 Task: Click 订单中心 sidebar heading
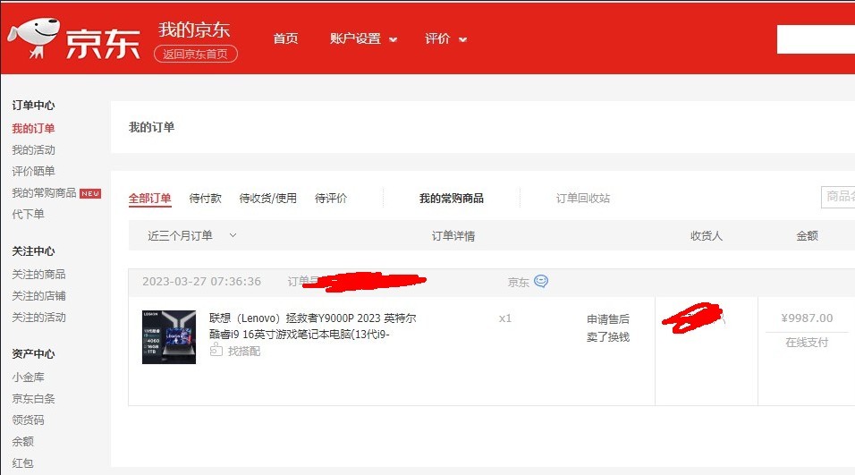(33, 106)
